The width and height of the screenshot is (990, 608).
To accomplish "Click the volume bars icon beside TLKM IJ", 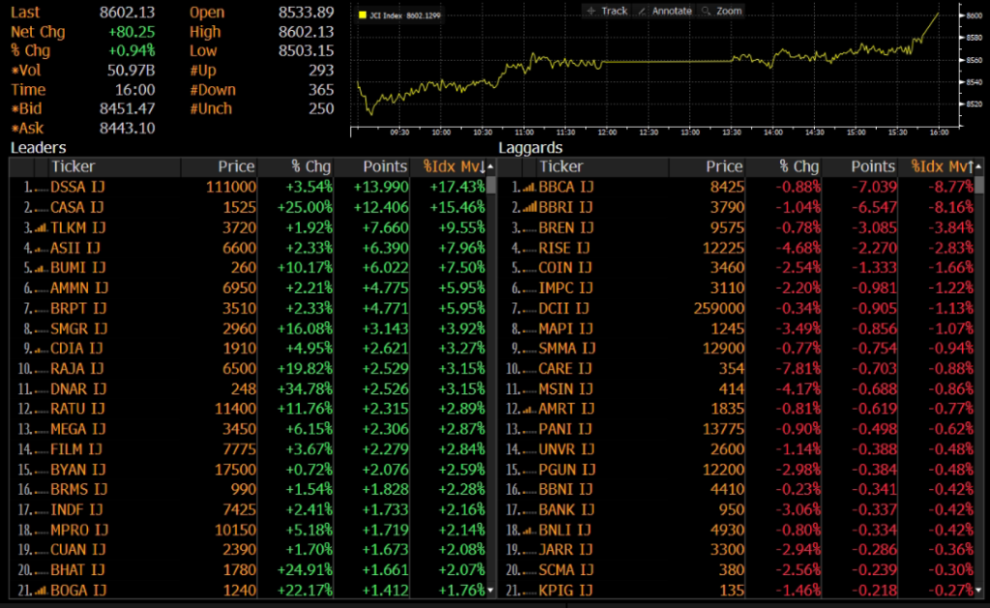I will (x=40, y=228).
